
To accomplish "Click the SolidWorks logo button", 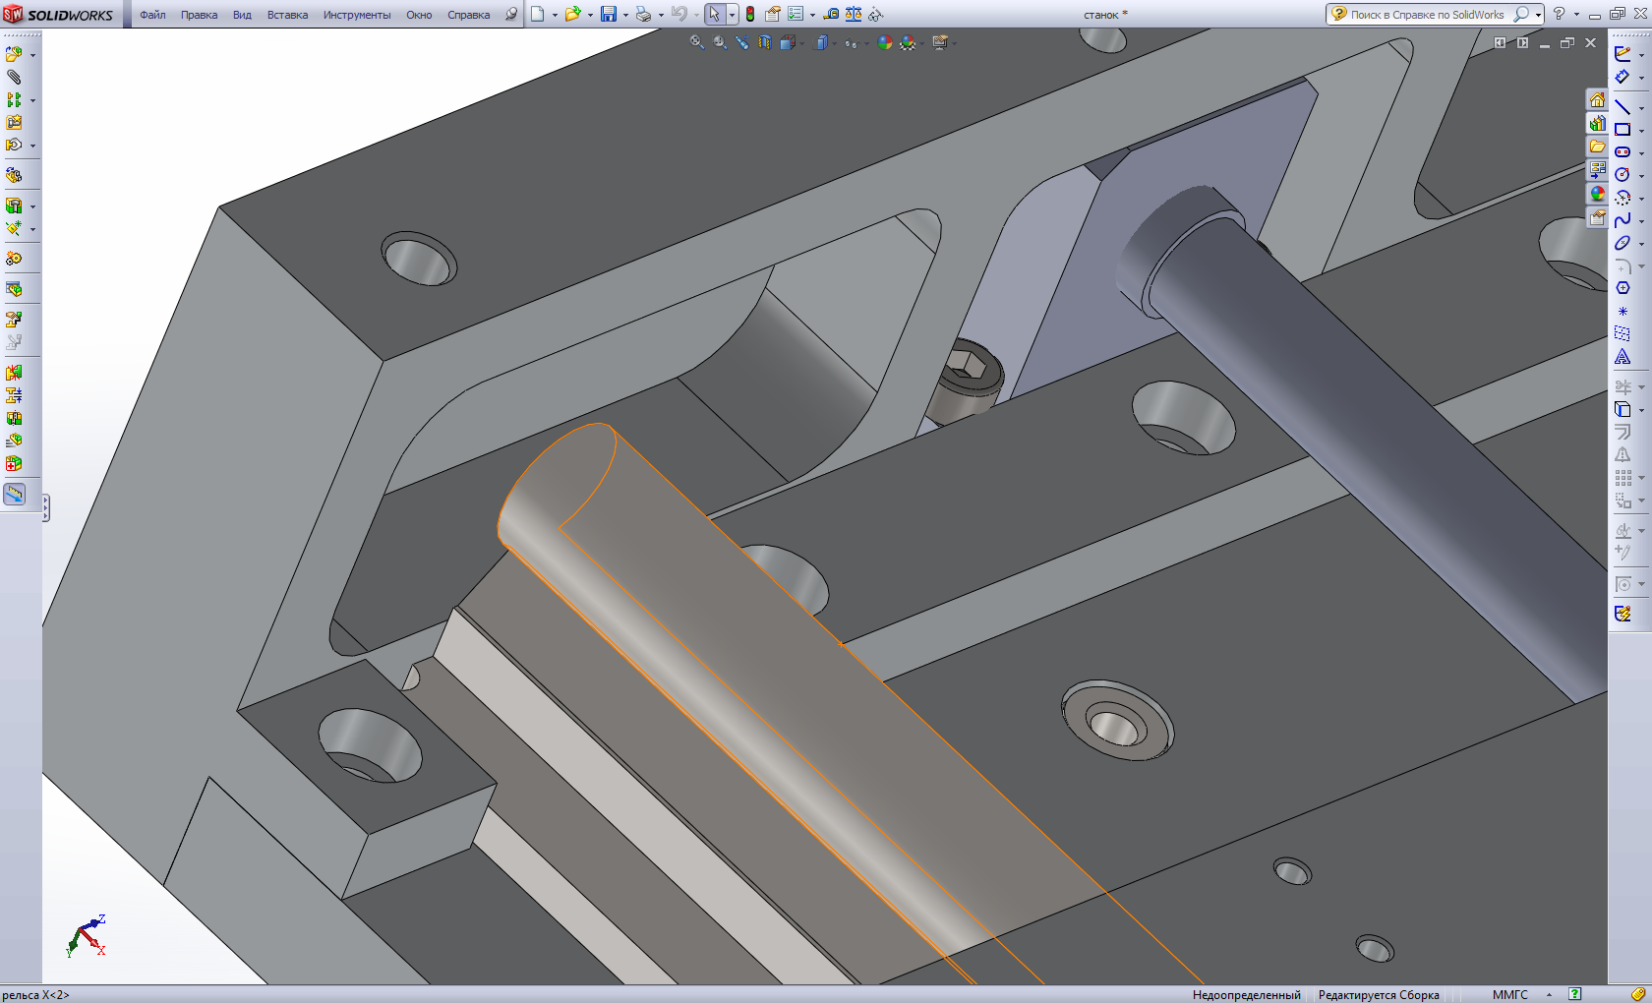I will pos(59,15).
